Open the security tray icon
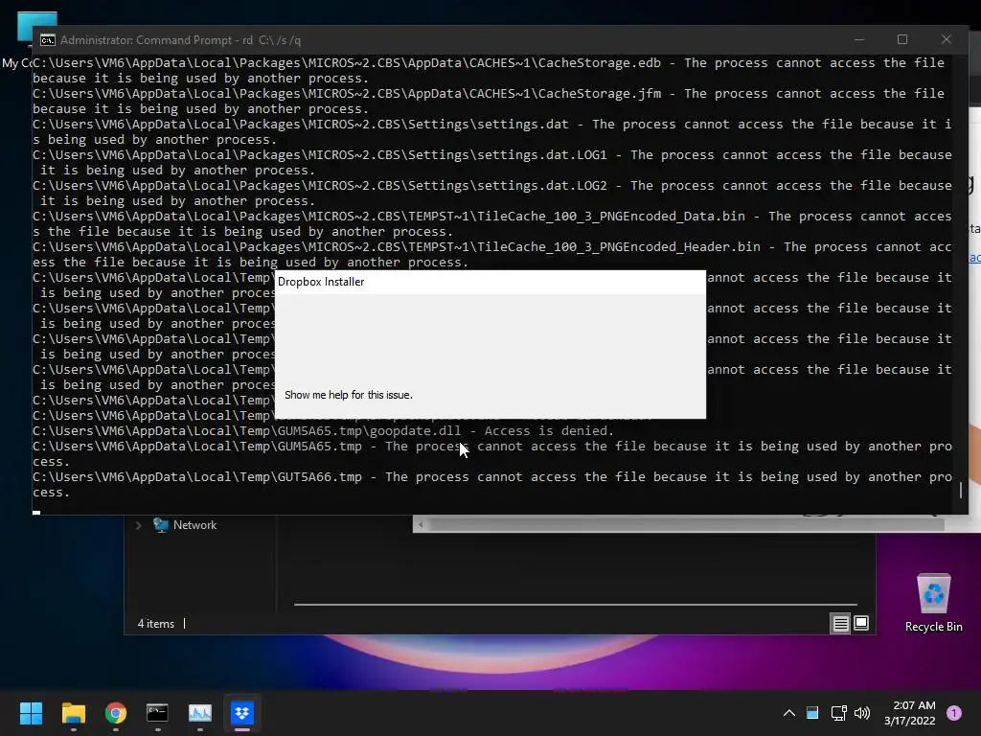The image size is (981, 736). coord(812,713)
